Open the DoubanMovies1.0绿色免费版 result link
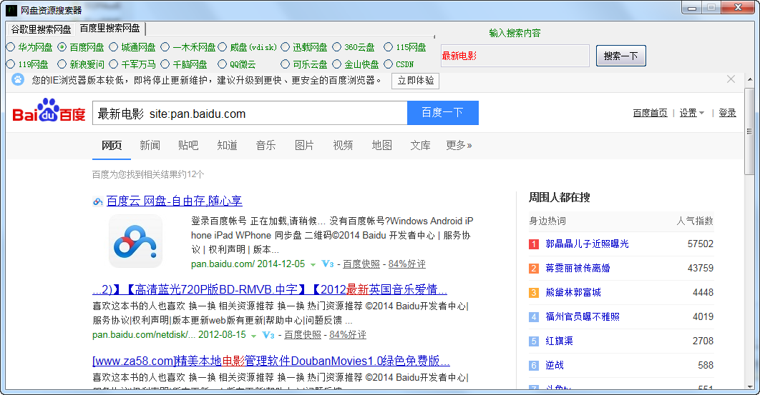The height and width of the screenshot is (395, 760). tap(271, 361)
